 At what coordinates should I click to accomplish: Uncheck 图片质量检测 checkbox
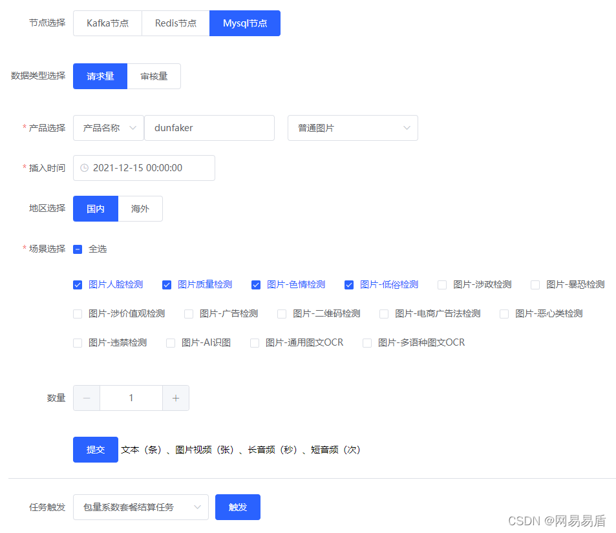(x=167, y=285)
